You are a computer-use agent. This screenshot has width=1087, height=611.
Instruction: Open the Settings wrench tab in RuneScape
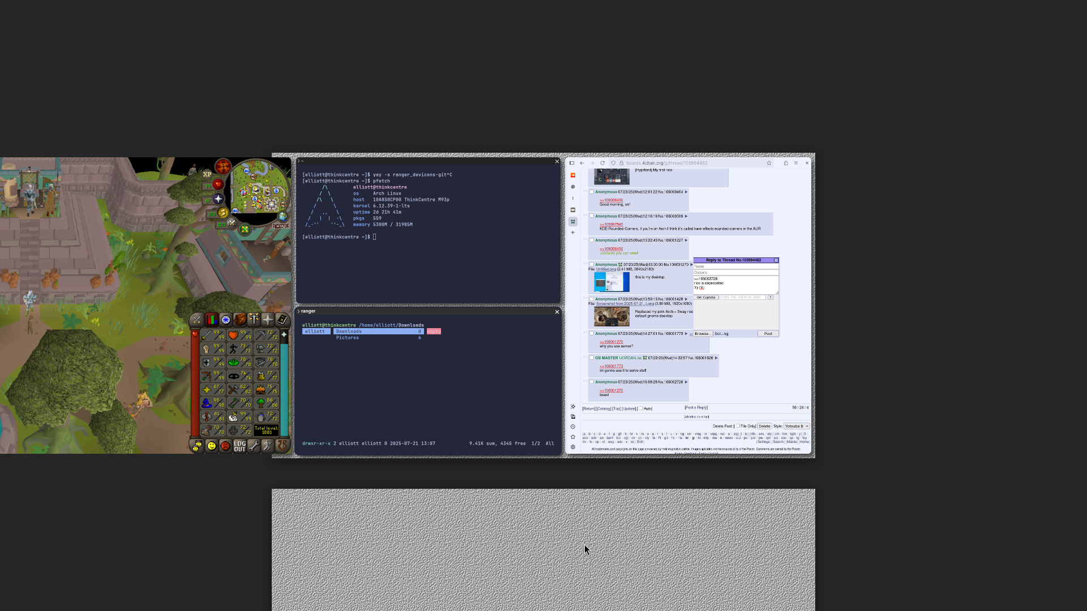tap(254, 446)
